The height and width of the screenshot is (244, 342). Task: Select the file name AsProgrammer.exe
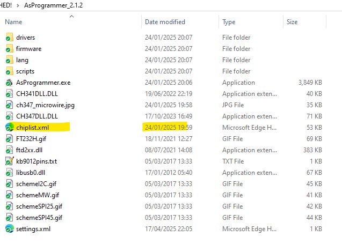[43, 83]
